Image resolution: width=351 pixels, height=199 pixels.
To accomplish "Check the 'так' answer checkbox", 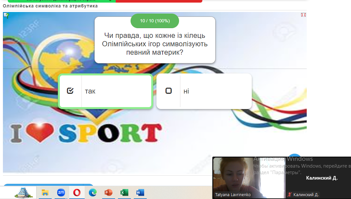I will 70,91.
